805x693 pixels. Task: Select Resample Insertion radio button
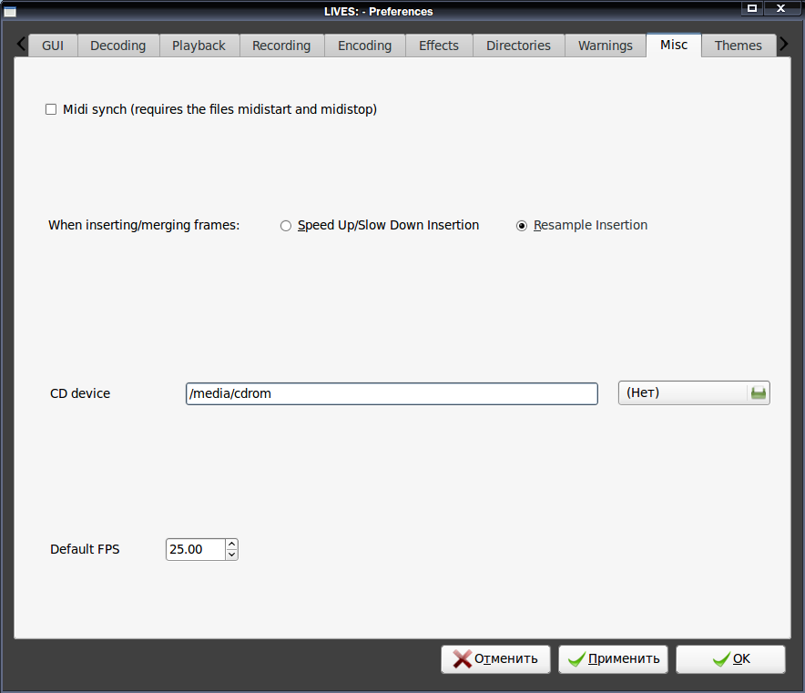click(x=522, y=226)
